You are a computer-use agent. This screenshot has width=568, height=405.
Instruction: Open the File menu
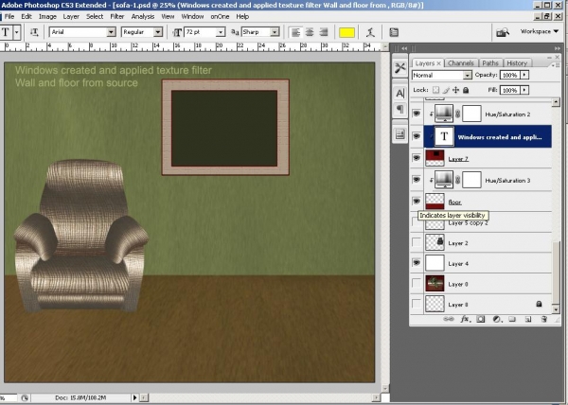[x=9, y=17]
